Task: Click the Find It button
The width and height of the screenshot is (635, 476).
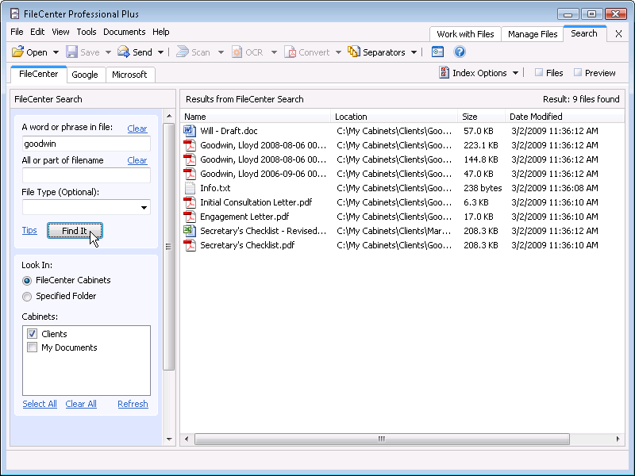Action: pyautogui.click(x=75, y=231)
